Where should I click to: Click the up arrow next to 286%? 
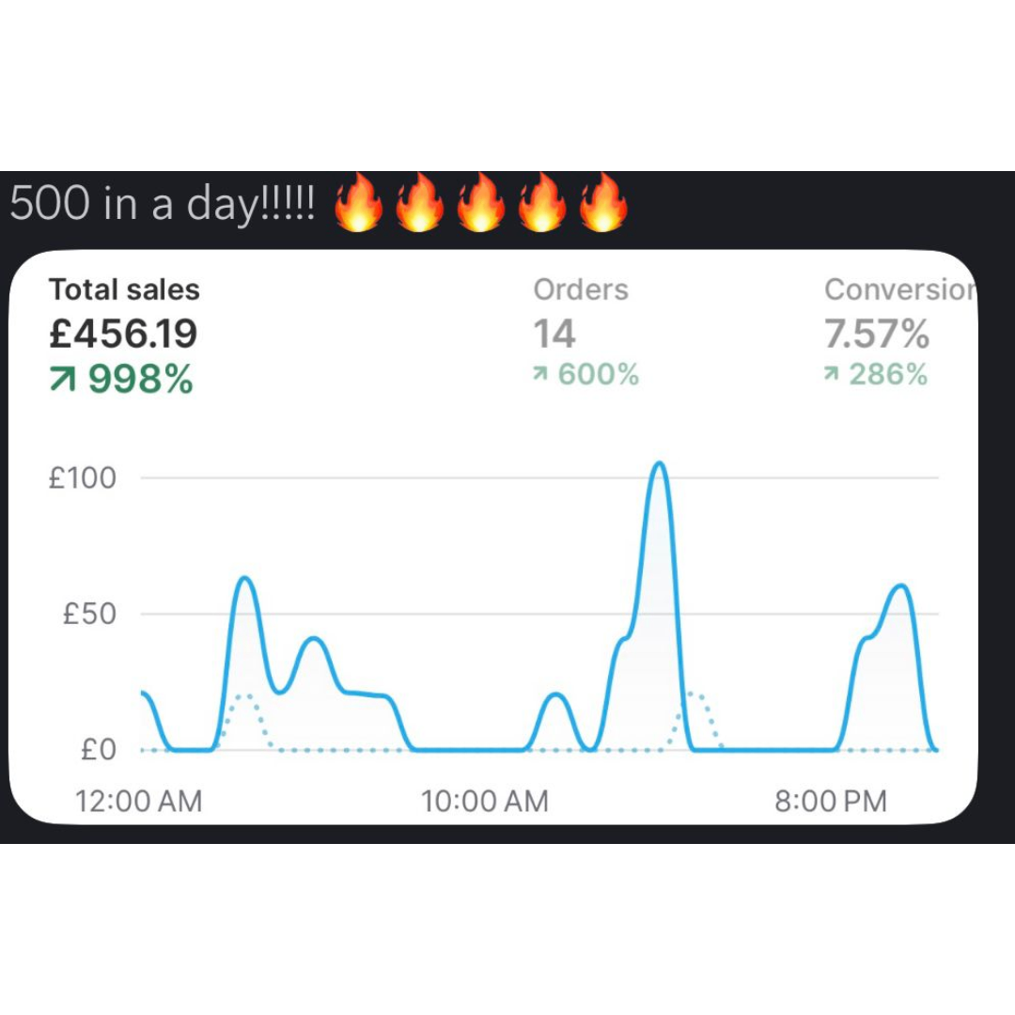[830, 375]
